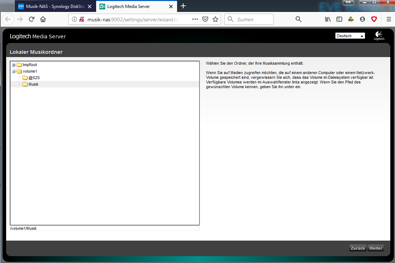Collapse the volume1 tree node
This screenshot has width=395, height=263.
[x=14, y=71]
